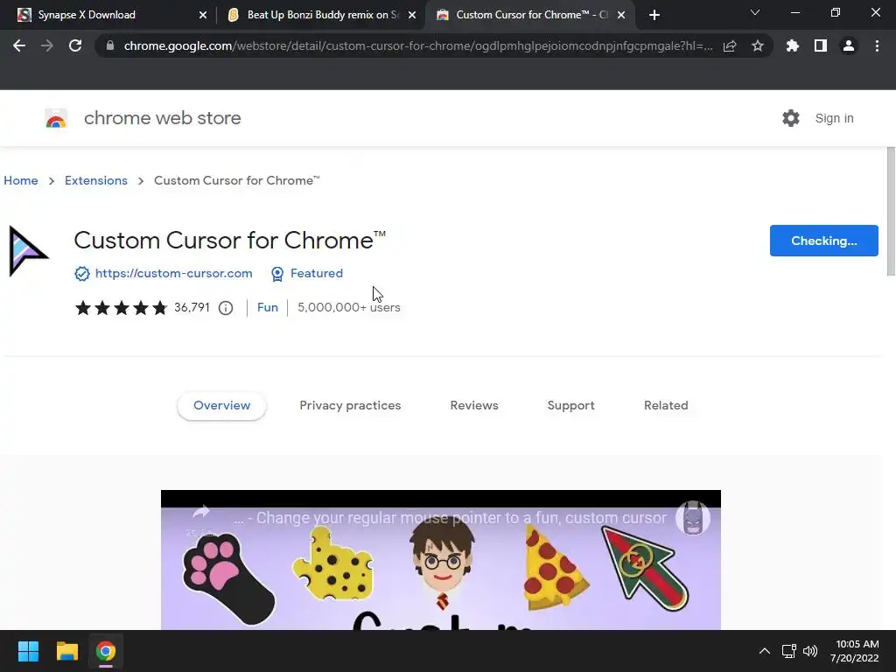Click the video share arrow icon

[x=200, y=513]
